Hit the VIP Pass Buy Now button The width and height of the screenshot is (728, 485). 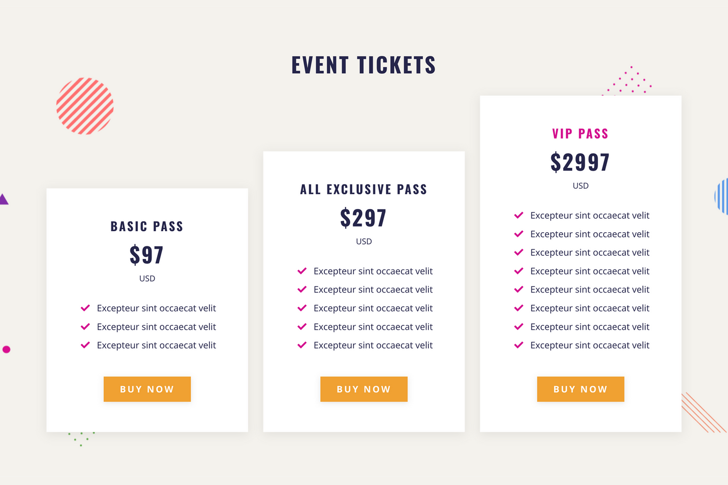click(x=580, y=389)
